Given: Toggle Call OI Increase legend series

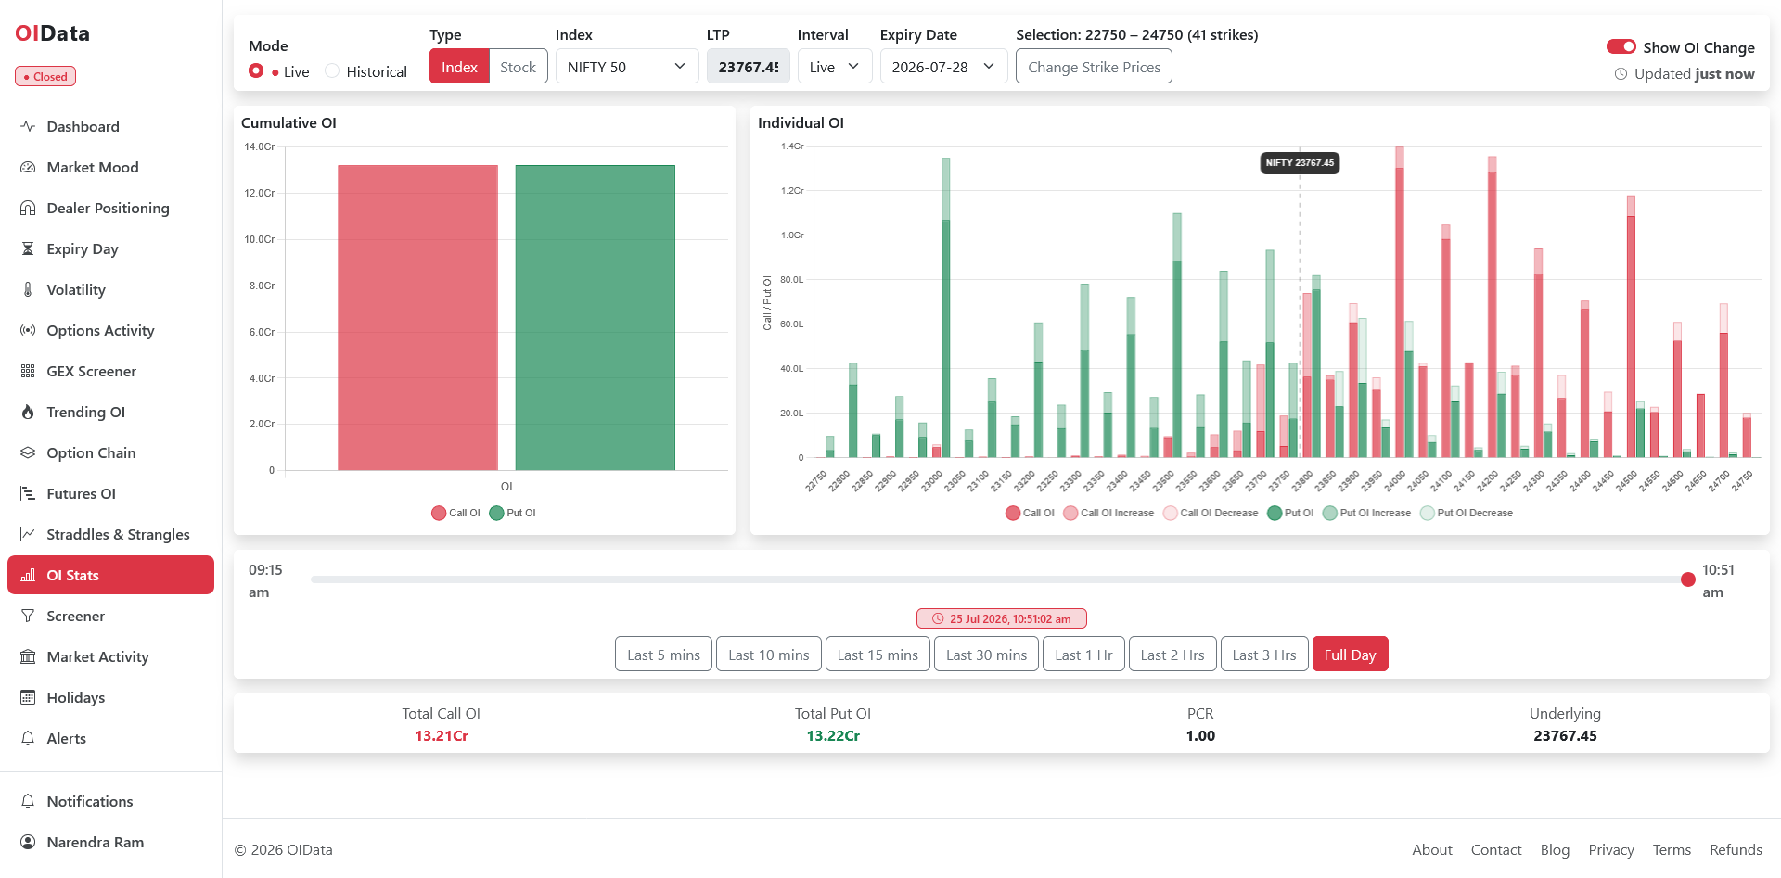Looking at the screenshot, I should pyautogui.click(x=1108, y=513).
